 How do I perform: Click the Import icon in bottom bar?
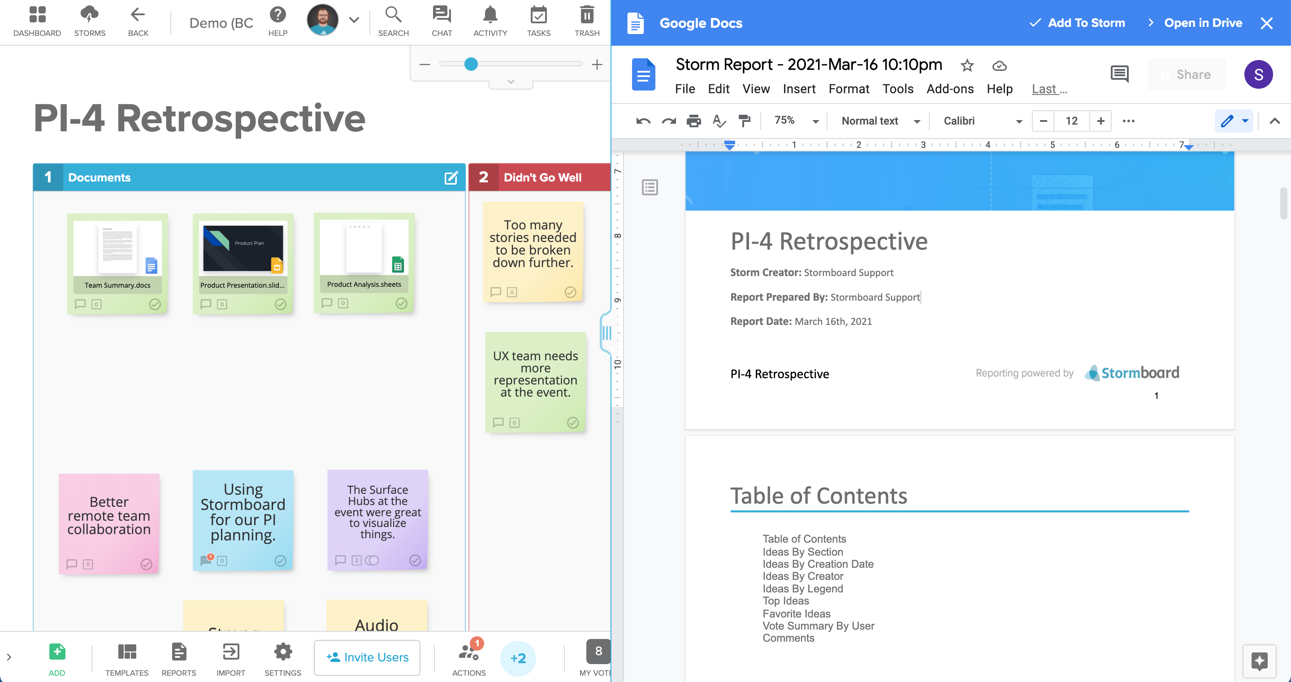click(x=230, y=657)
